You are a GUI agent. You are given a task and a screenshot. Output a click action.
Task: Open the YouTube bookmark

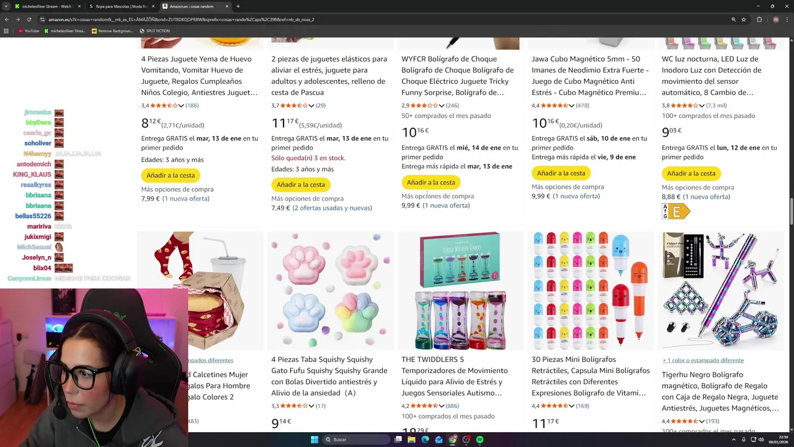pos(29,30)
